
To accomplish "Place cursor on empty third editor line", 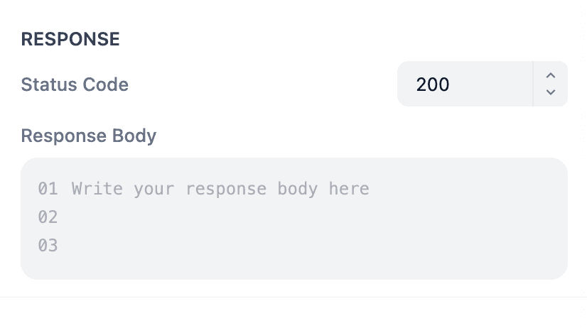I will coord(213,246).
